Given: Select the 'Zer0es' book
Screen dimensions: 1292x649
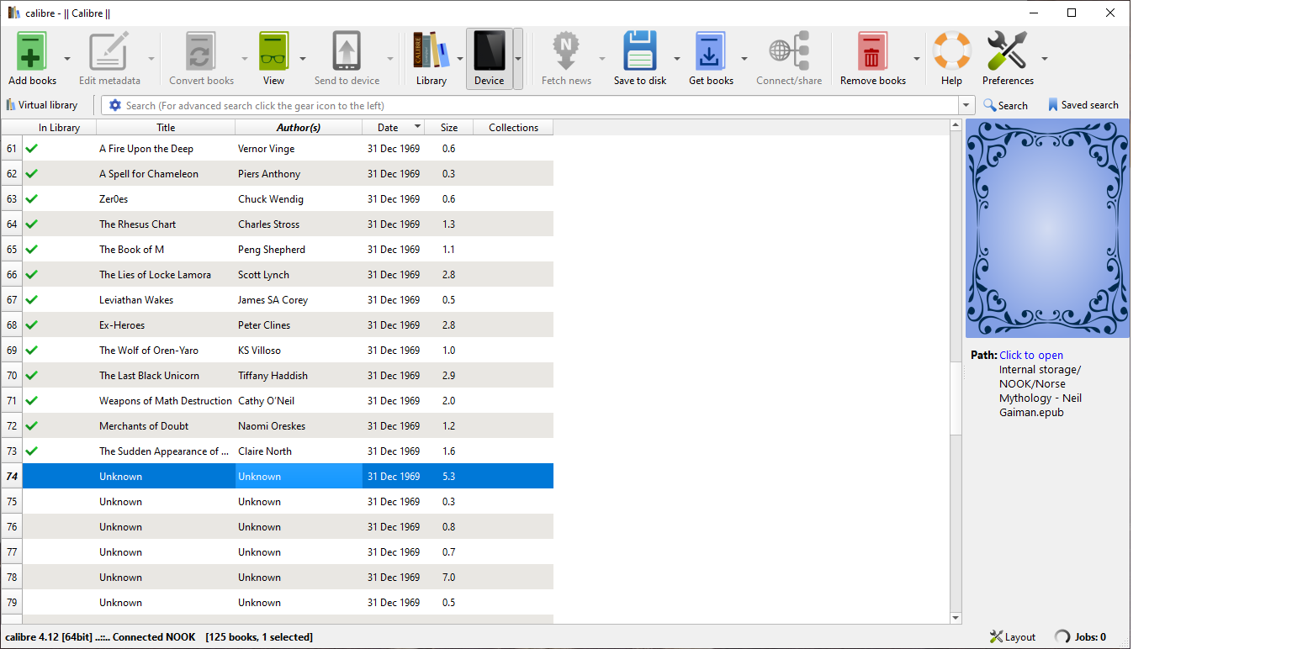Looking at the screenshot, I should click(x=114, y=199).
